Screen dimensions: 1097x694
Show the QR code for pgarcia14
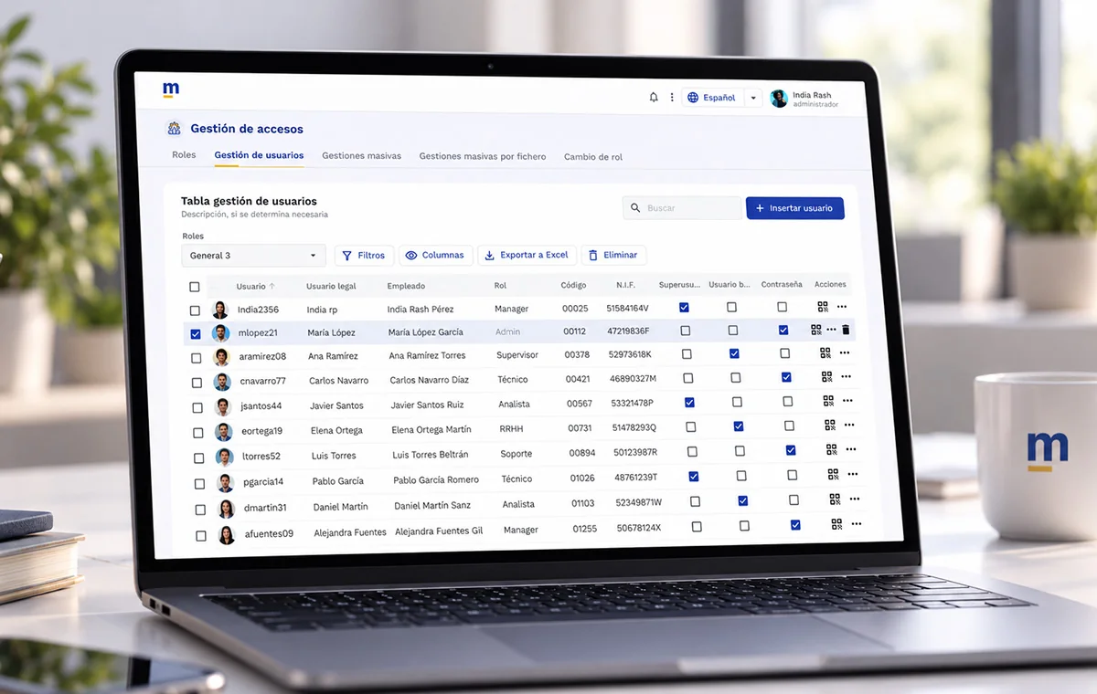(x=834, y=474)
